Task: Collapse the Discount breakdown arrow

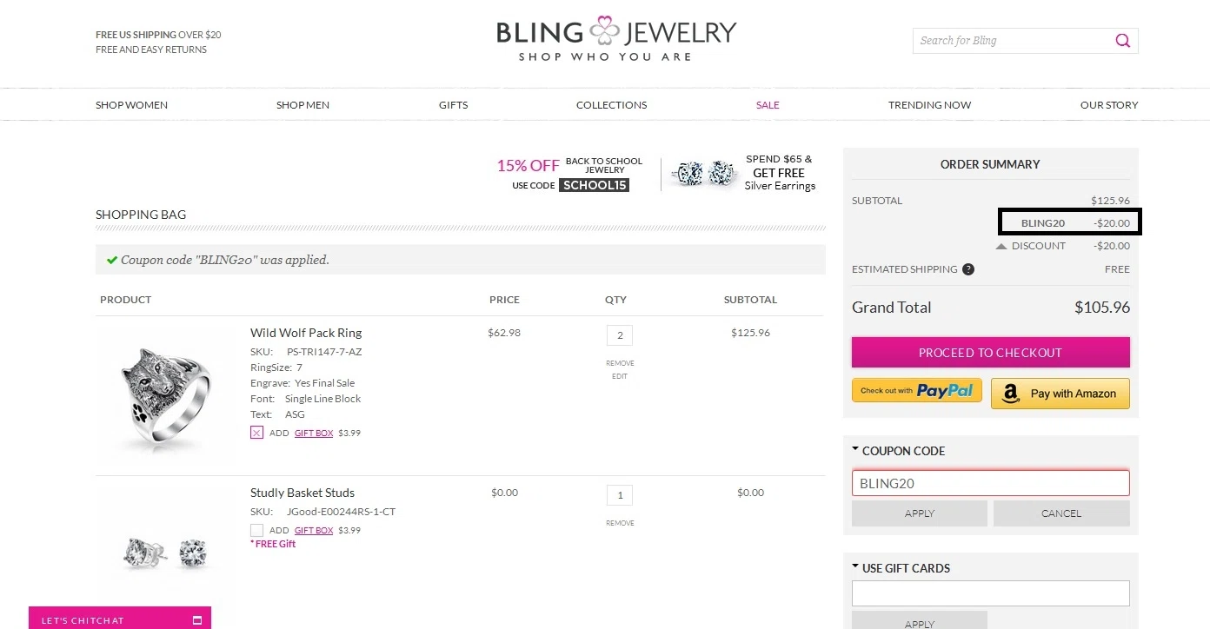Action: point(1001,246)
